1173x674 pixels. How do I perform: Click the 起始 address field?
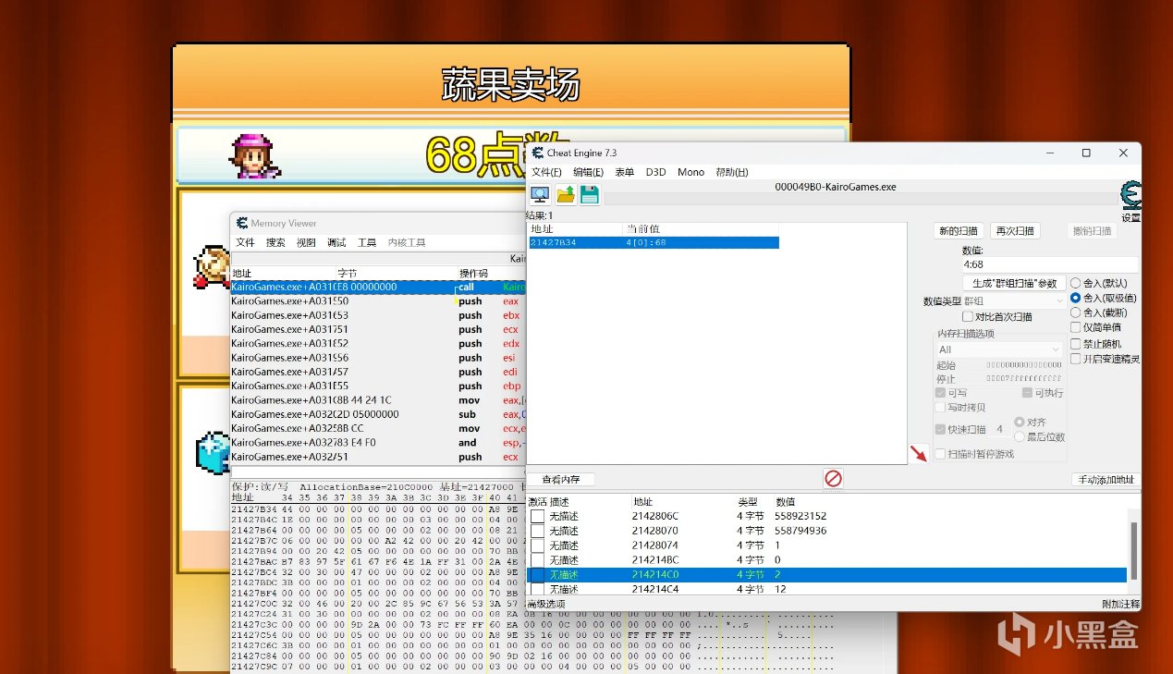pos(1023,365)
